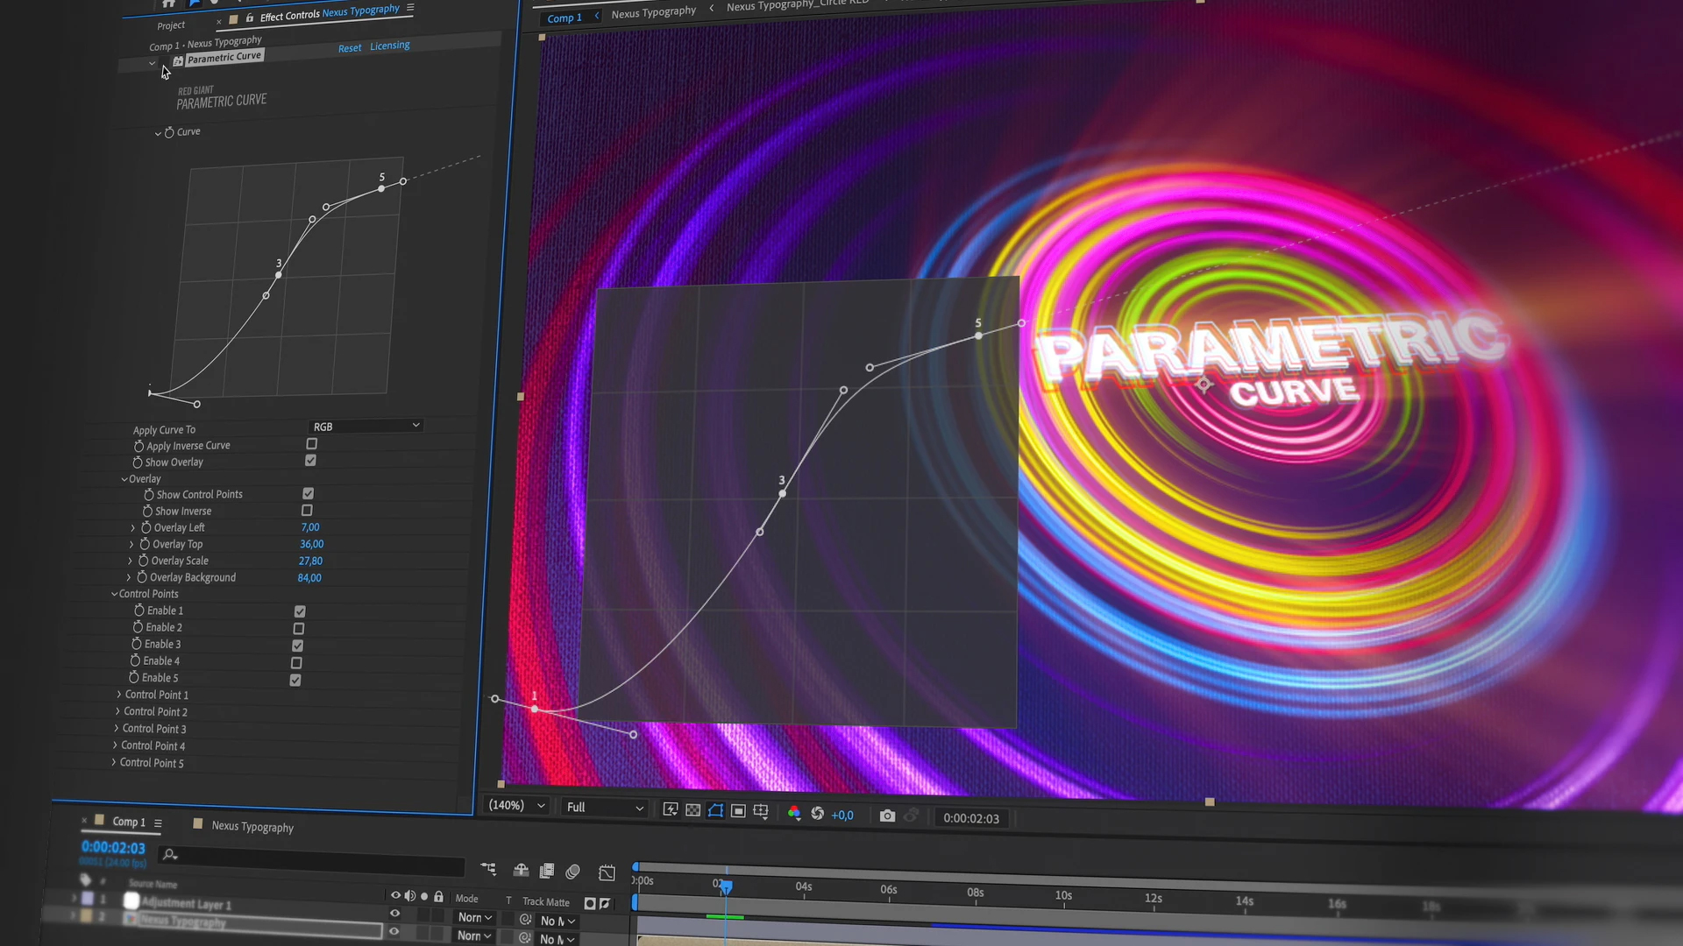The width and height of the screenshot is (1683, 946).
Task: Click the Reset link for Parametric Curve
Action: click(350, 48)
